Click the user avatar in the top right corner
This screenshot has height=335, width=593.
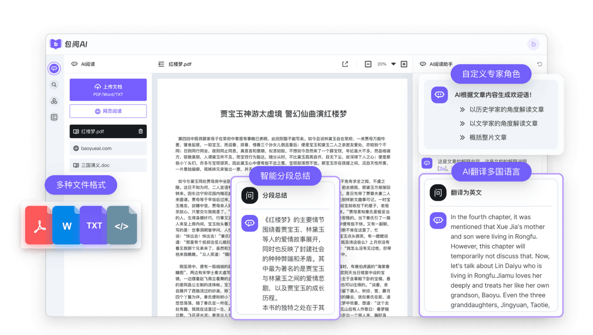pos(533,44)
